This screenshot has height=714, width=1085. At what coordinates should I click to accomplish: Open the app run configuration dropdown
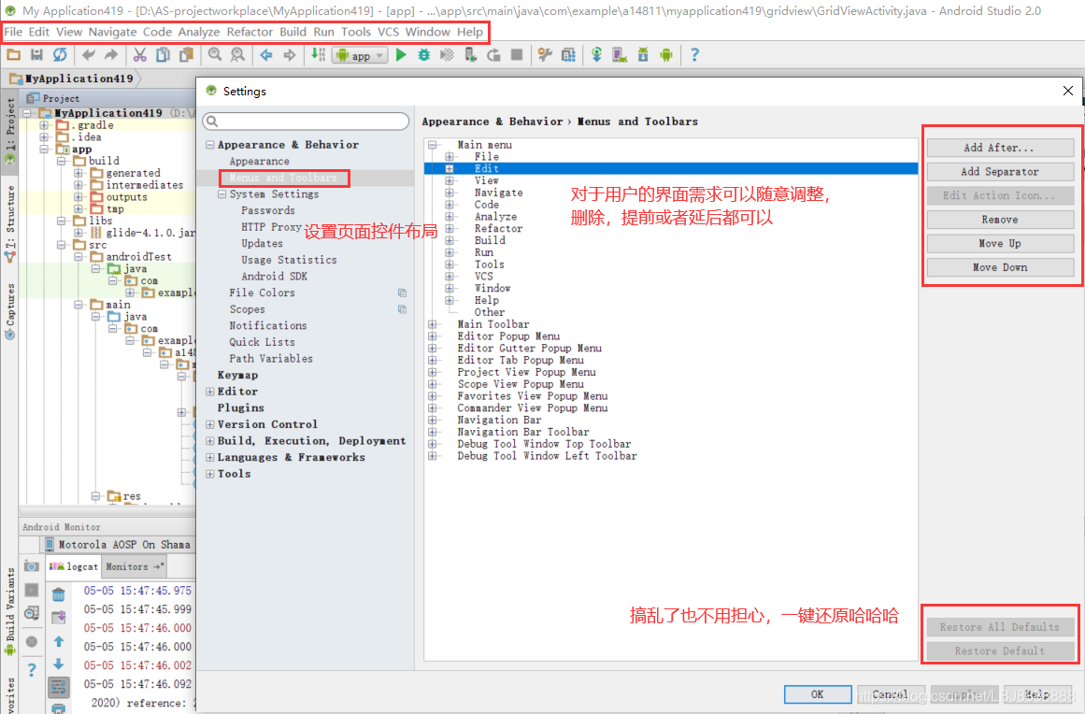360,56
